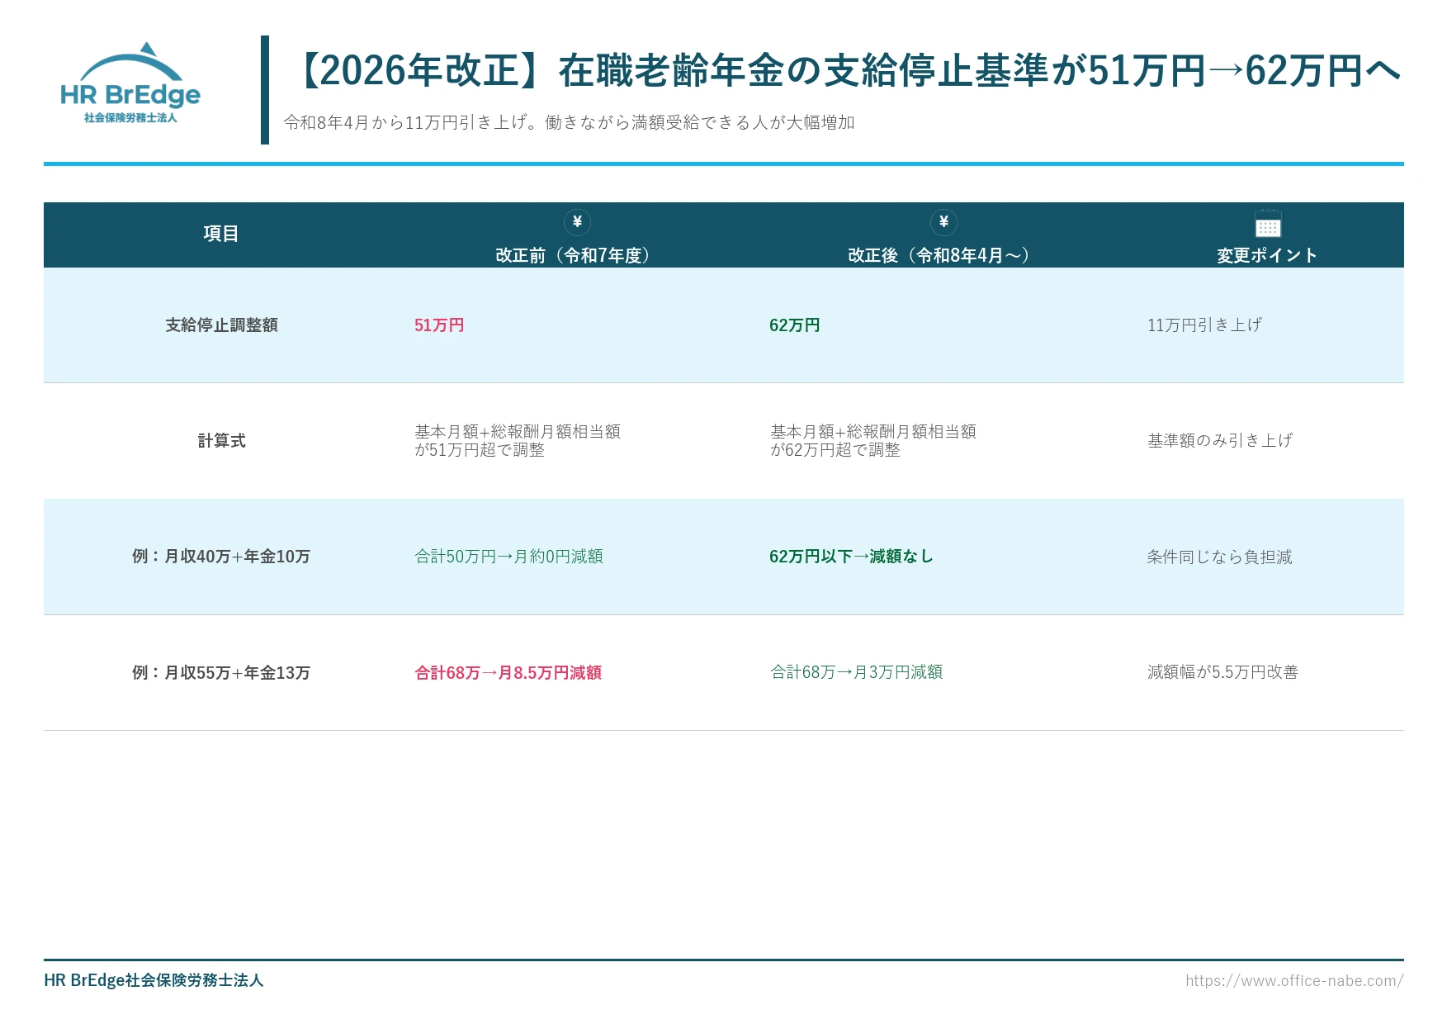Image resolution: width=1447 pixels, height=1024 pixels.
Task: Click the 例：月収40万+年金10万 row label
Action: point(221,557)
